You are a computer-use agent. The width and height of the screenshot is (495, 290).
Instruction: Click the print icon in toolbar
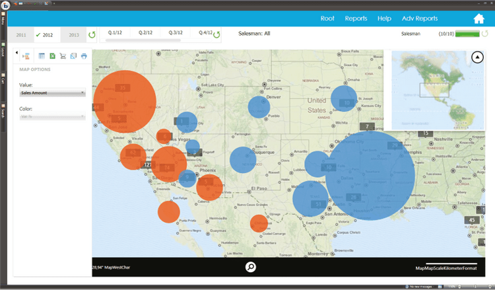click(x=84, y=56)
